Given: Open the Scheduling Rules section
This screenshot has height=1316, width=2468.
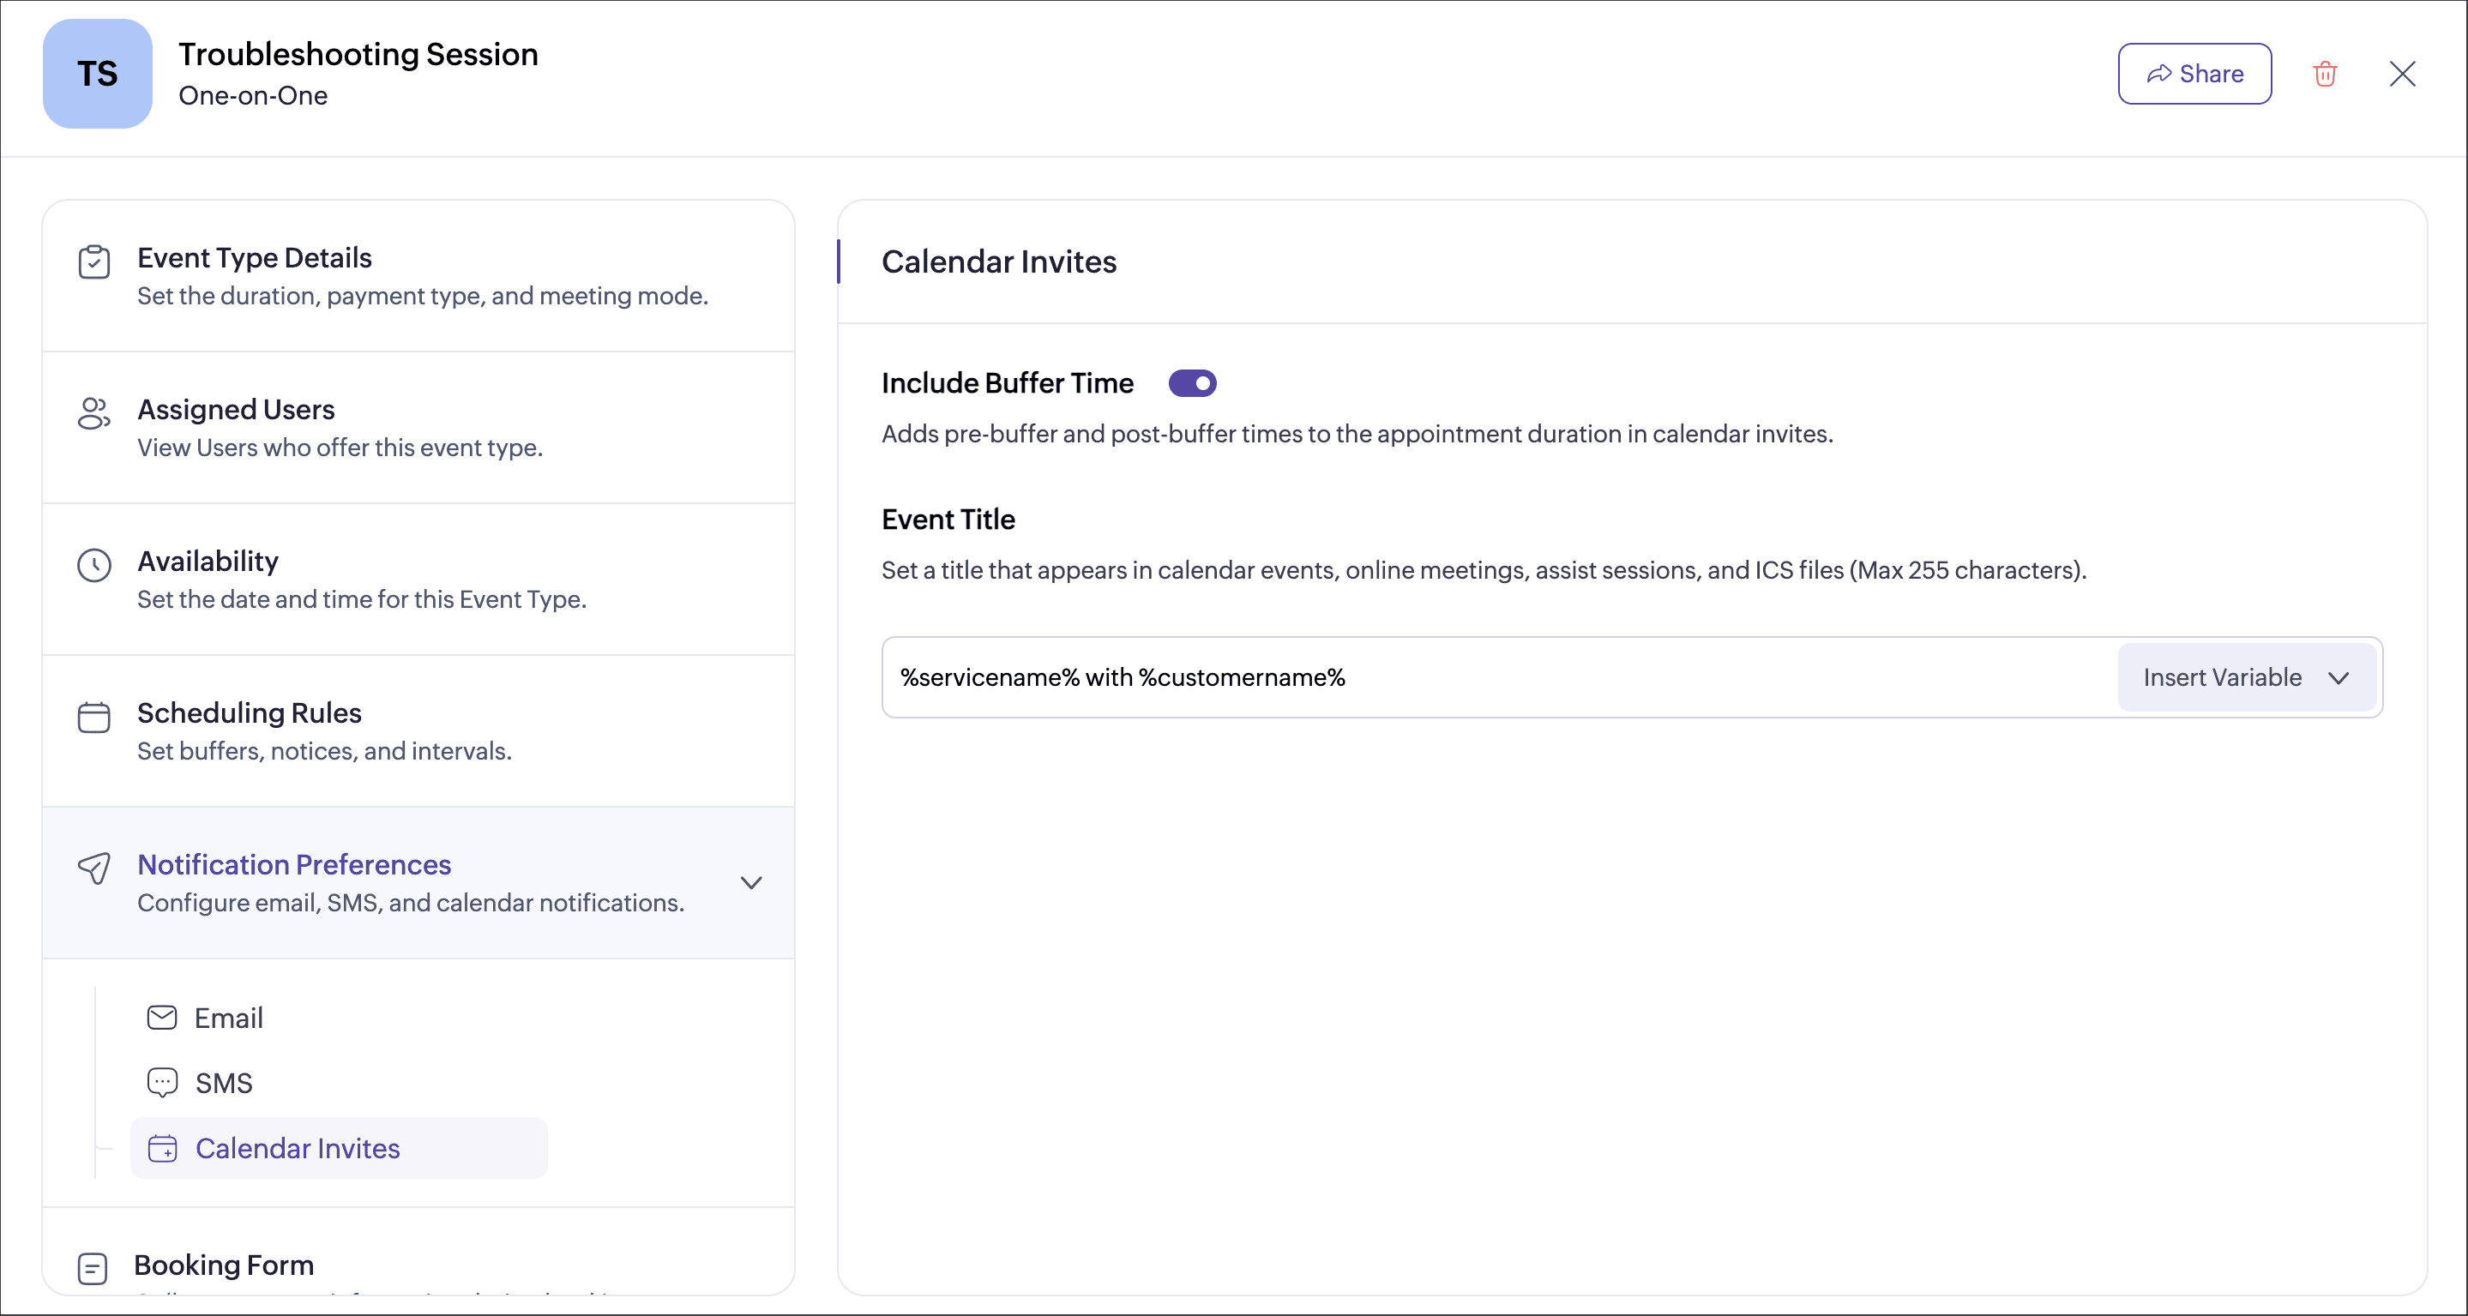Looking at the screenshot, I should point(249,712).
